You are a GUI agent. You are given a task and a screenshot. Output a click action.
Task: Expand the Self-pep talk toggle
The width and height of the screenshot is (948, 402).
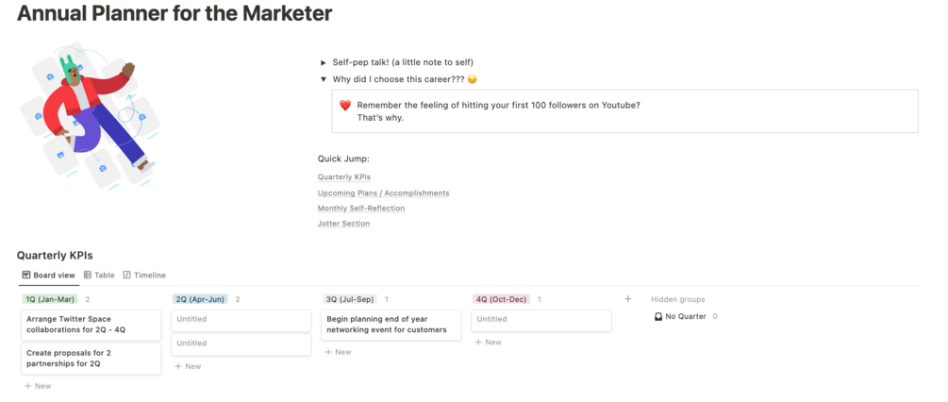coord(324,62)
